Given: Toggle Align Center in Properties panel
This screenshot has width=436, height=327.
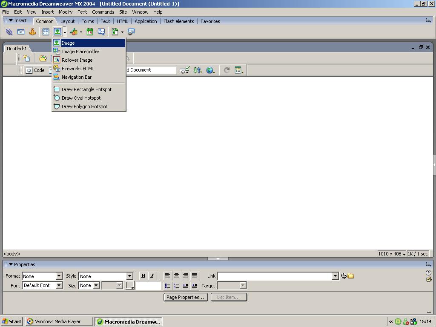Looking at the screenshot, I should pos(176,276).
